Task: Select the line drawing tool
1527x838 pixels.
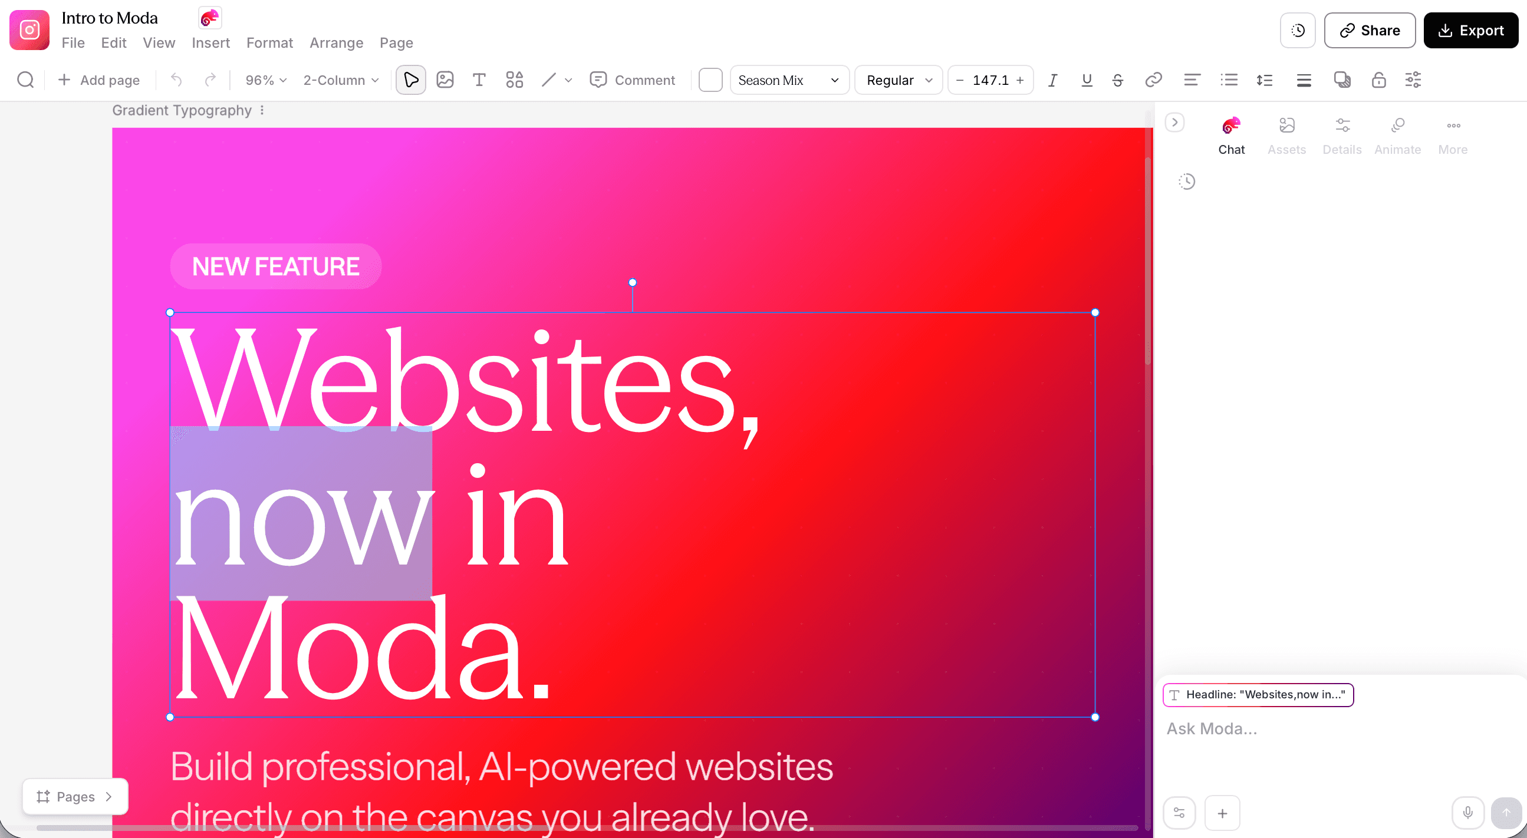Action: click(x=549, y=80)
